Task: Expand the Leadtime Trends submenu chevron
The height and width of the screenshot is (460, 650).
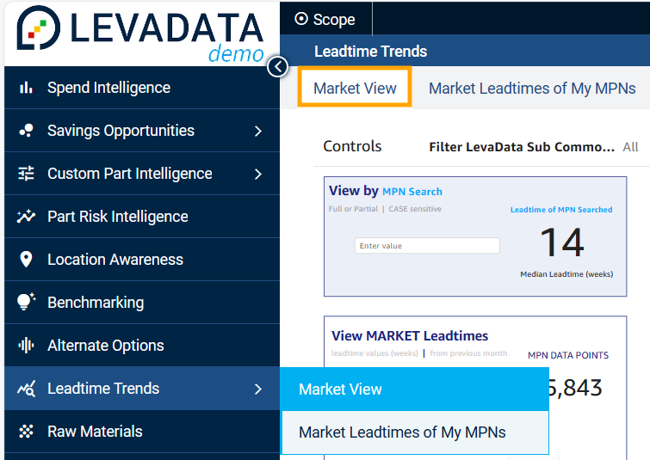Action: pos(258,389)
